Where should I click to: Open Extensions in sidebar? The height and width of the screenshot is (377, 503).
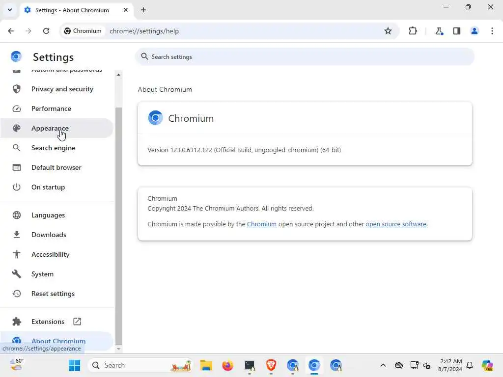56,322
